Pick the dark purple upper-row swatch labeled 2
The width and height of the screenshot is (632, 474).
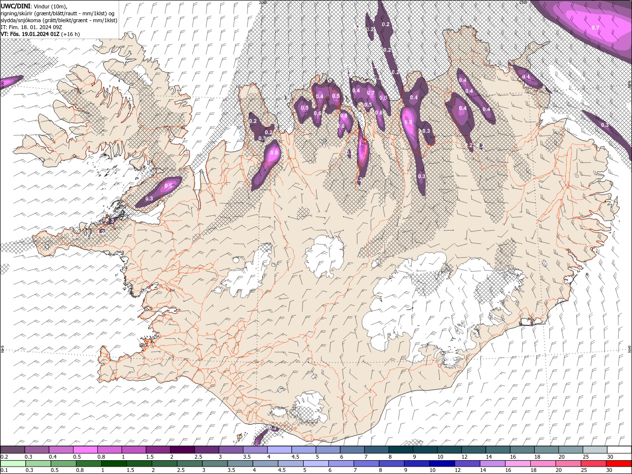(x=182, y=450)
